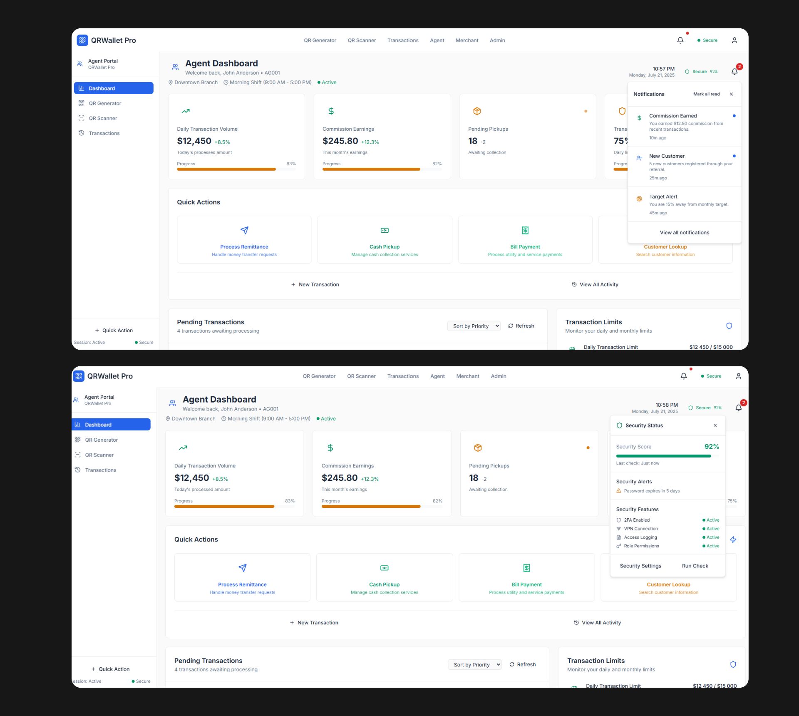Open the View all notifications link
Screen dimensions: 799x716
click(x=684, y=233)
